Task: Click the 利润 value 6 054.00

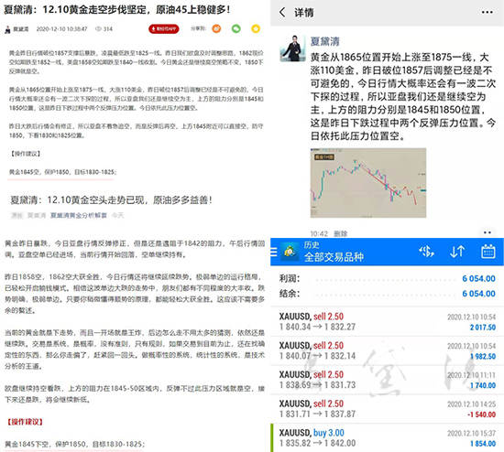Action: [478, 278]
